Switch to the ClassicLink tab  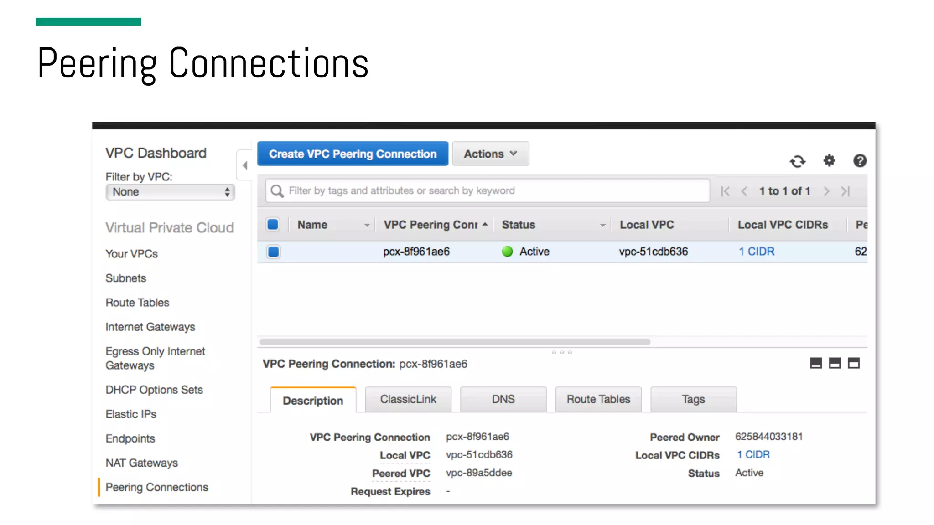408,399
